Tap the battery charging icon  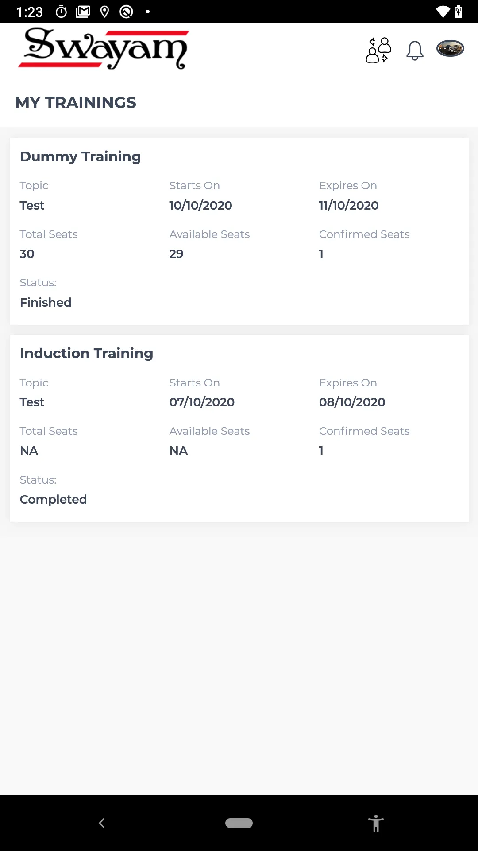coord(459,12)
